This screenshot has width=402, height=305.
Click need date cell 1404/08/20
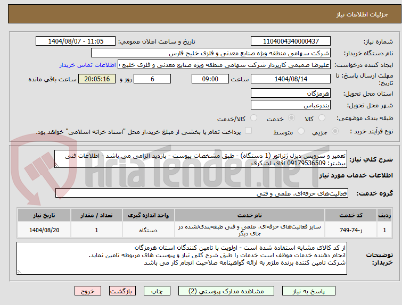pos(44,230)
